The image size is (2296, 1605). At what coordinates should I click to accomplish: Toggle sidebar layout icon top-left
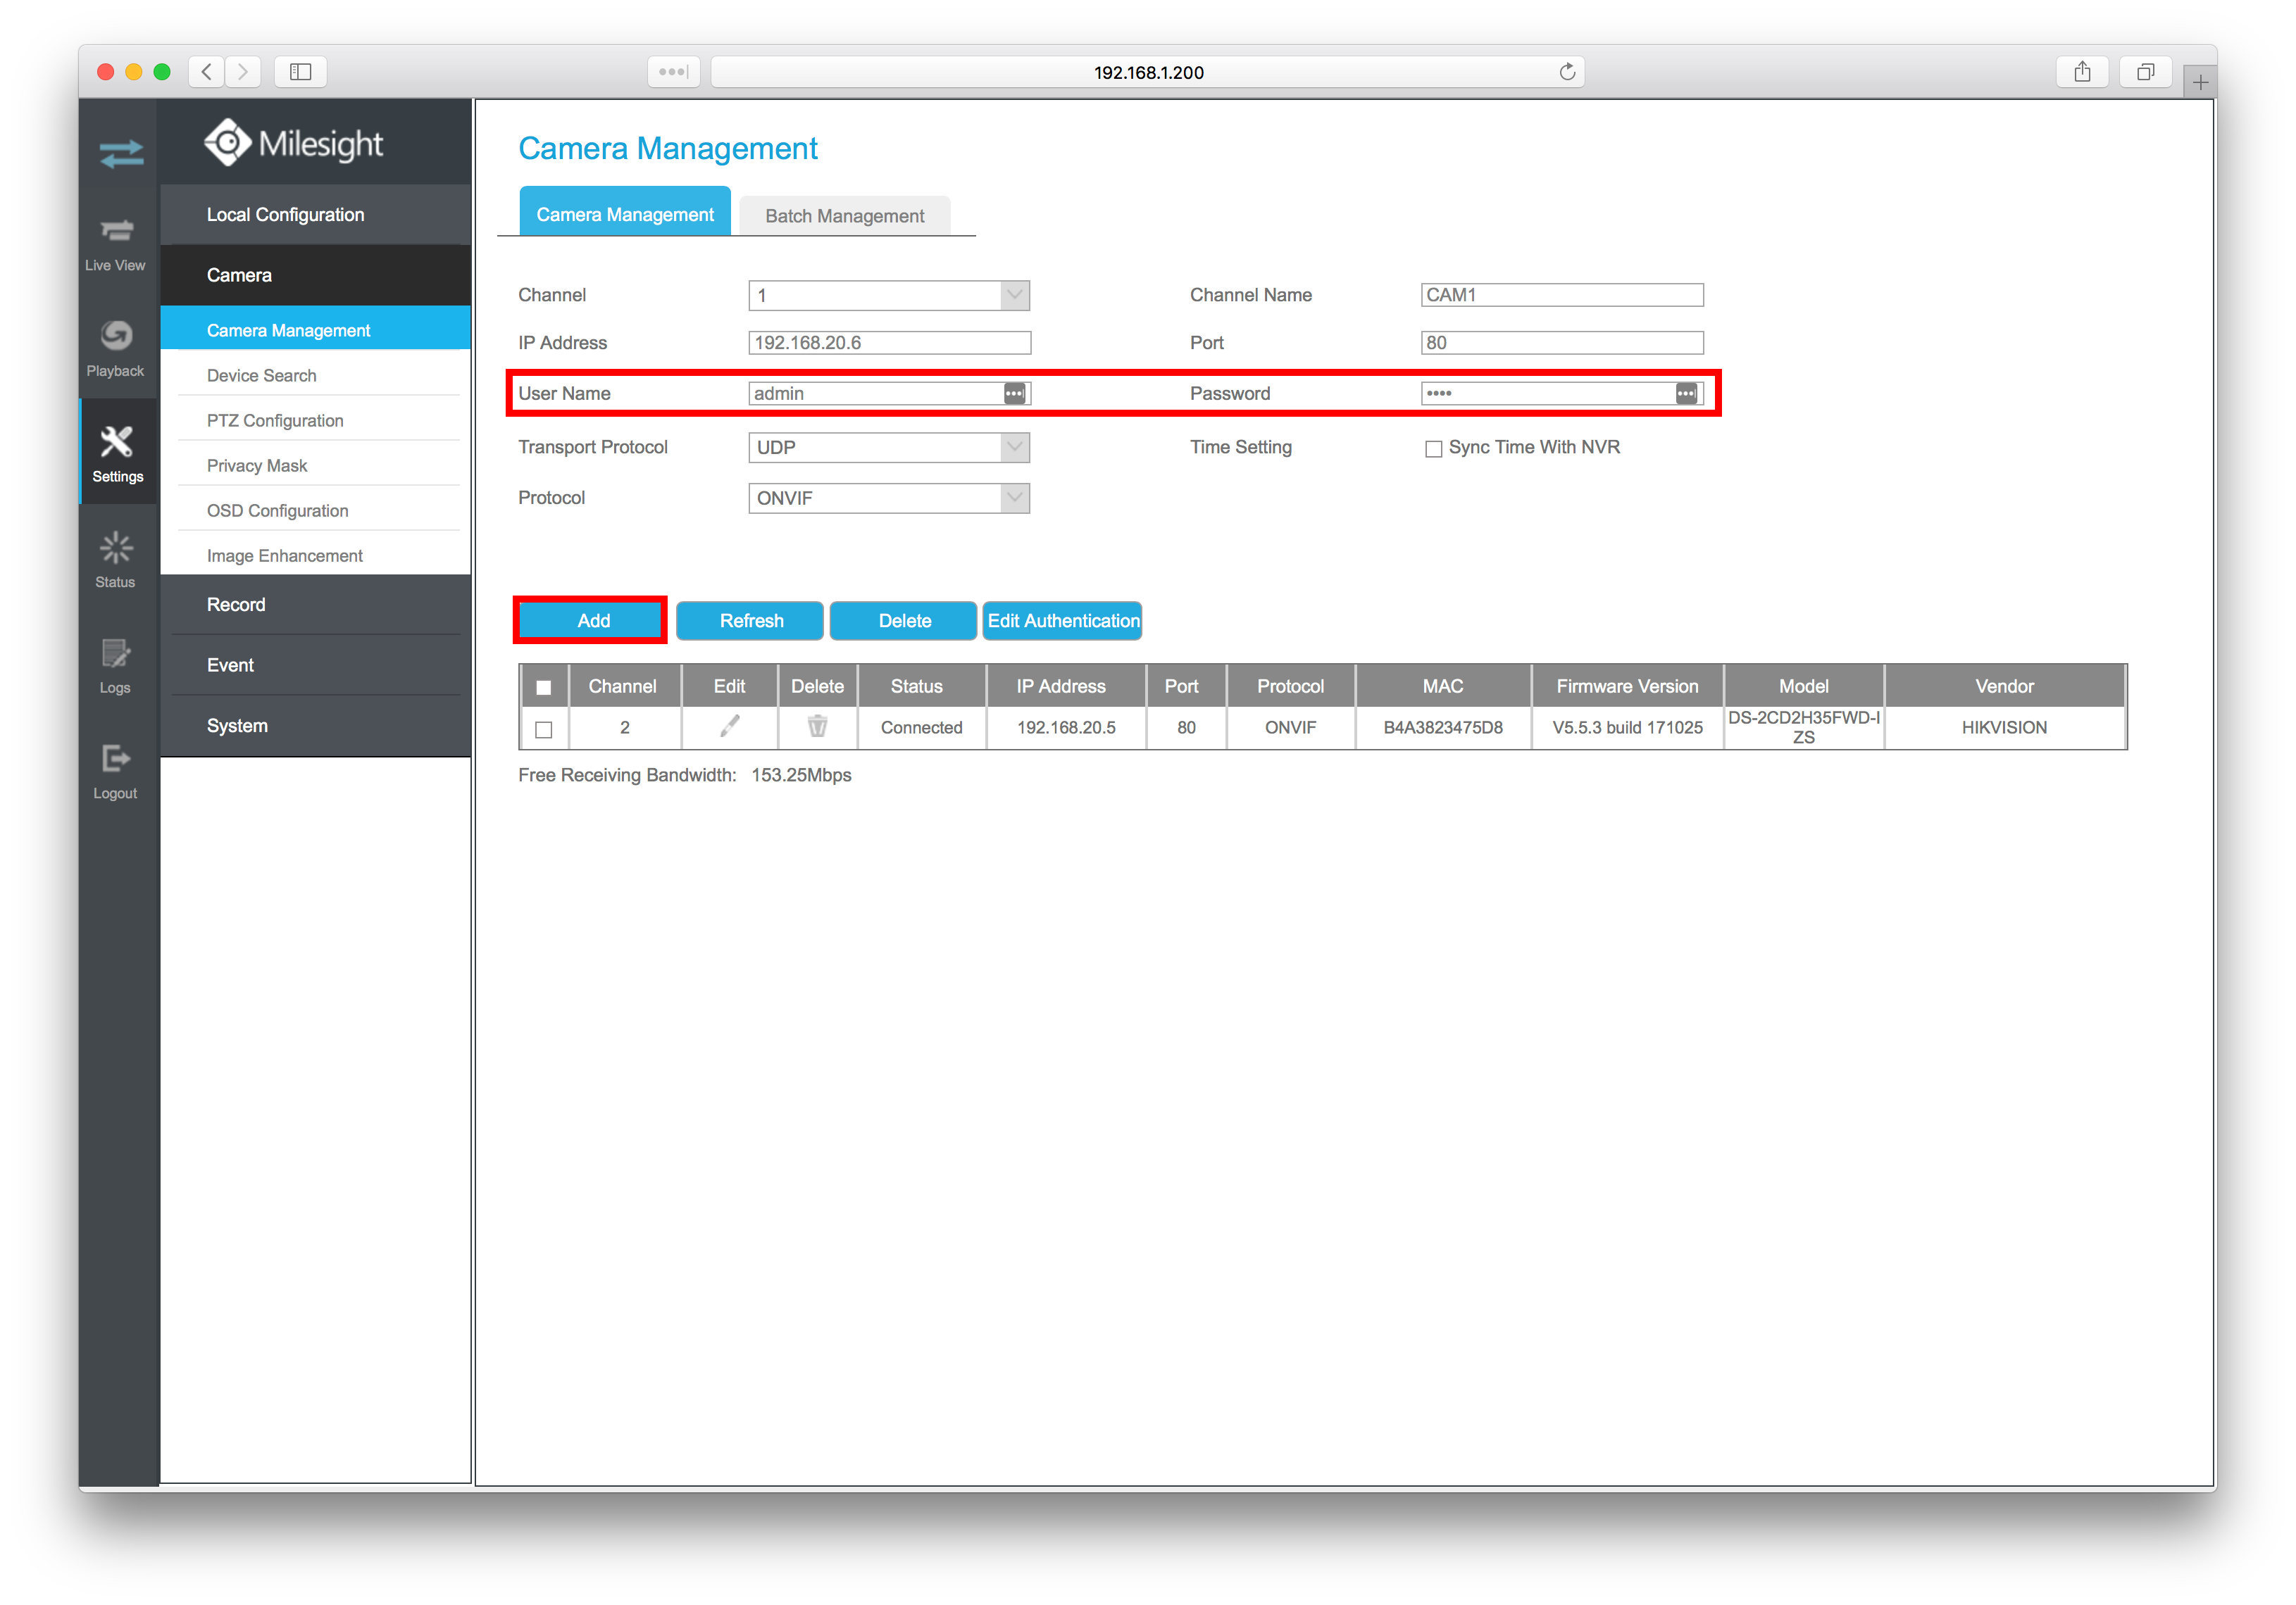click(x=300, y=72)
